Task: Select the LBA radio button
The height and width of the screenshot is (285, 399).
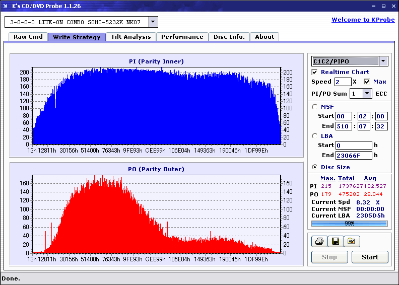Action: point(315,135)
